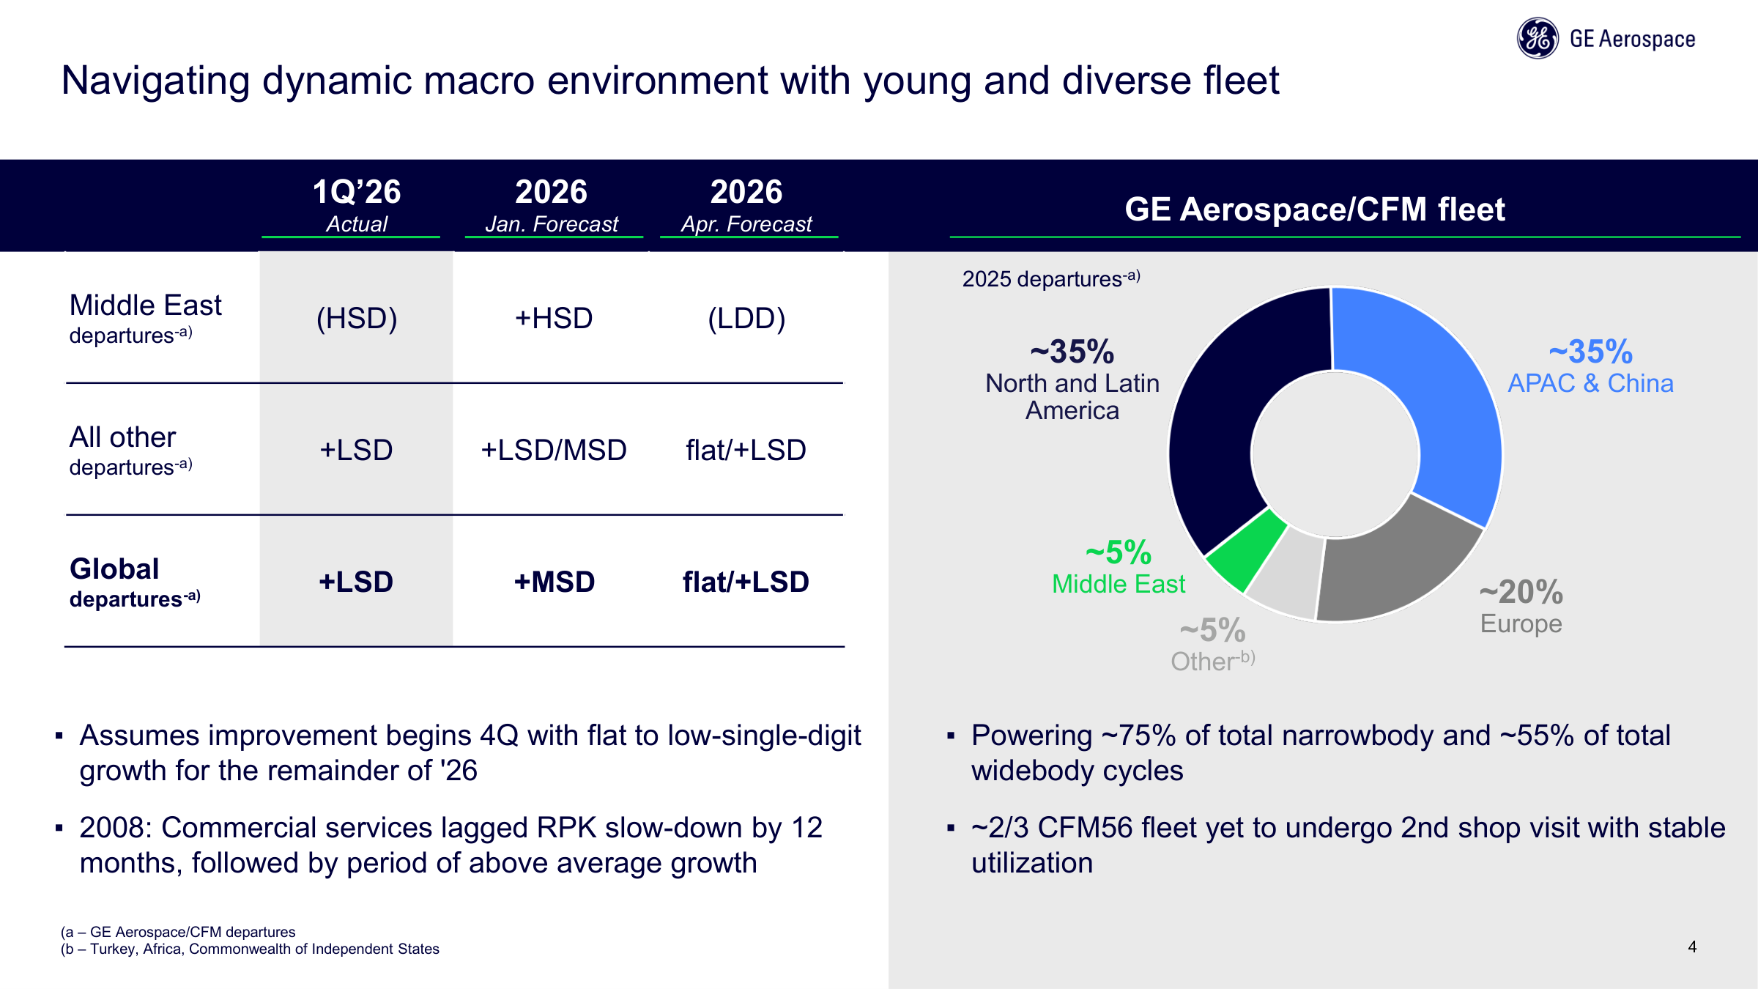The width and height of the screenshot is (1758, 989).
Task: Click the "+HSD" cell in Jan. Forecast
Action: [554, 318]
